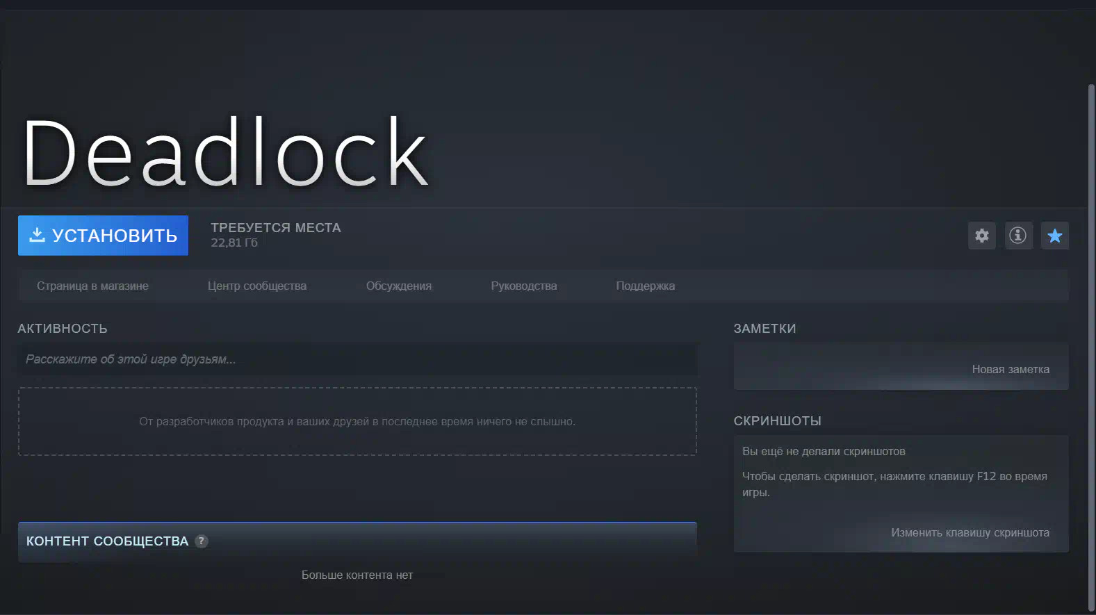This screenshot has width=1096, height=615.
Task: Click the question mark beside Контент сообщества
Action: point(202,541)
